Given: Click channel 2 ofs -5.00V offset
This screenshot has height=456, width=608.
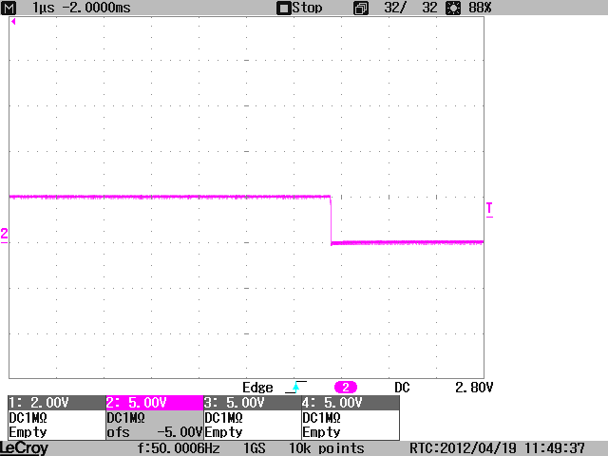Looking at the screenshot, I should pyautogui.click(x=154, y=432).
